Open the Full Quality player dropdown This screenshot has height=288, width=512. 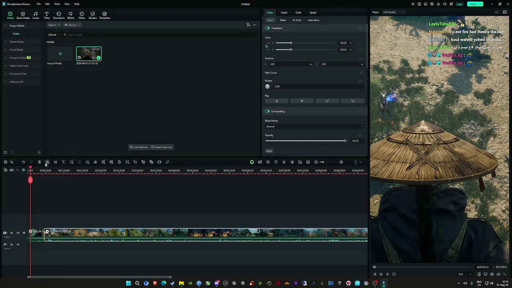pyautogui.click(x=394, y=12)
